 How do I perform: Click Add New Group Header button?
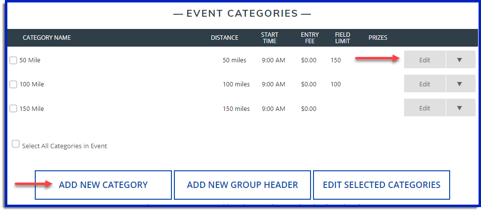tap(242, 185)
